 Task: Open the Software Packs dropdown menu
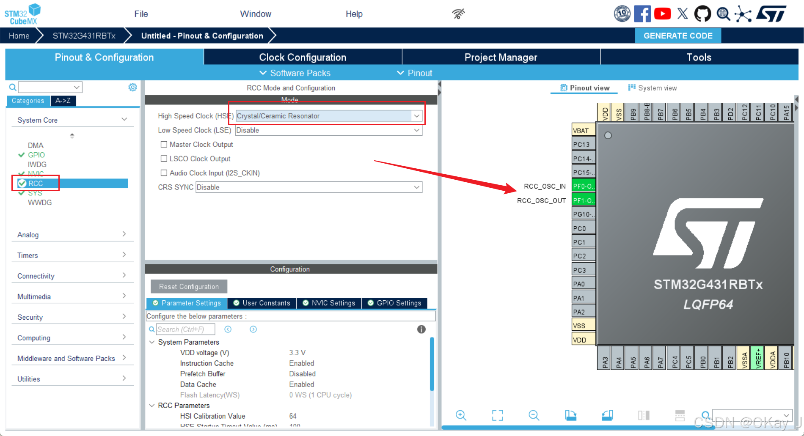295,73
